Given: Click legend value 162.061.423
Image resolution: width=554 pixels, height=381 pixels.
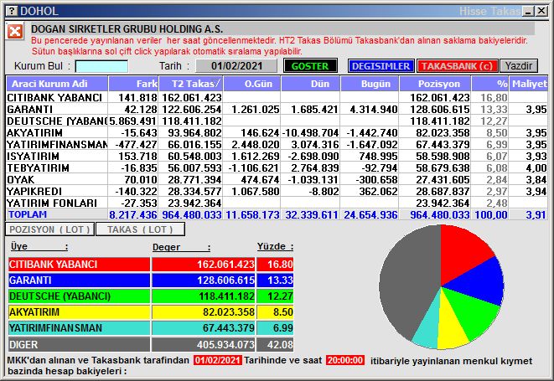Looking at the screenshot, I should (225, 265).
